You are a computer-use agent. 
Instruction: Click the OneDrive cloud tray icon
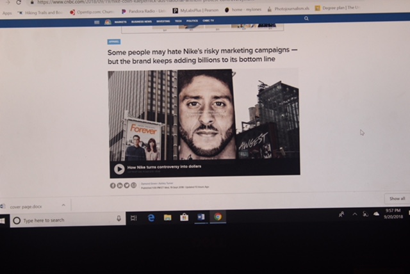tap(376, 214)
